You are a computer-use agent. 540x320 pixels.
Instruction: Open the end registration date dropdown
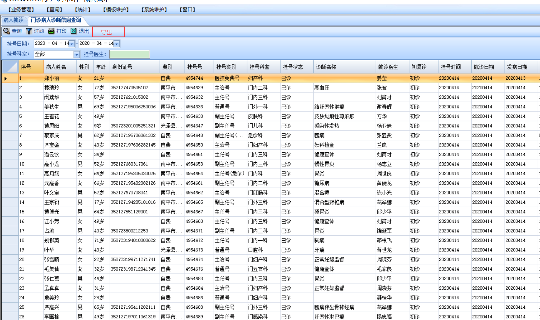tap(117, 44)
